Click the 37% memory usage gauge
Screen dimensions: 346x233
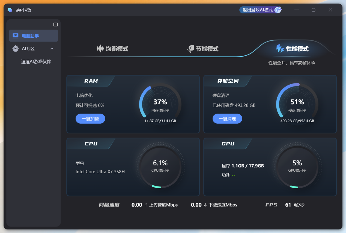160,104
